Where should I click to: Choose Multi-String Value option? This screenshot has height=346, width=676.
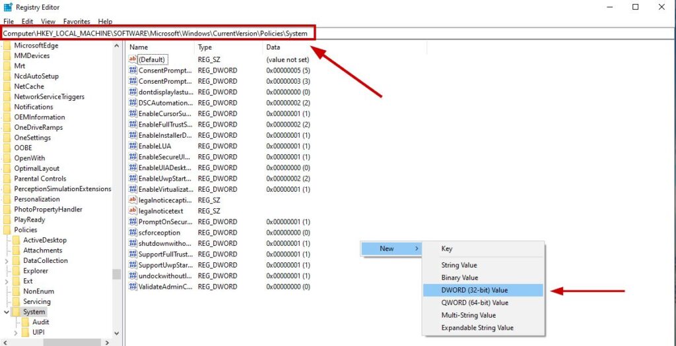[483, 315]
